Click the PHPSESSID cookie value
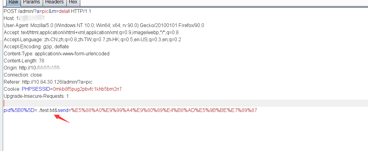The image size is (368, 151). [87, 89]
